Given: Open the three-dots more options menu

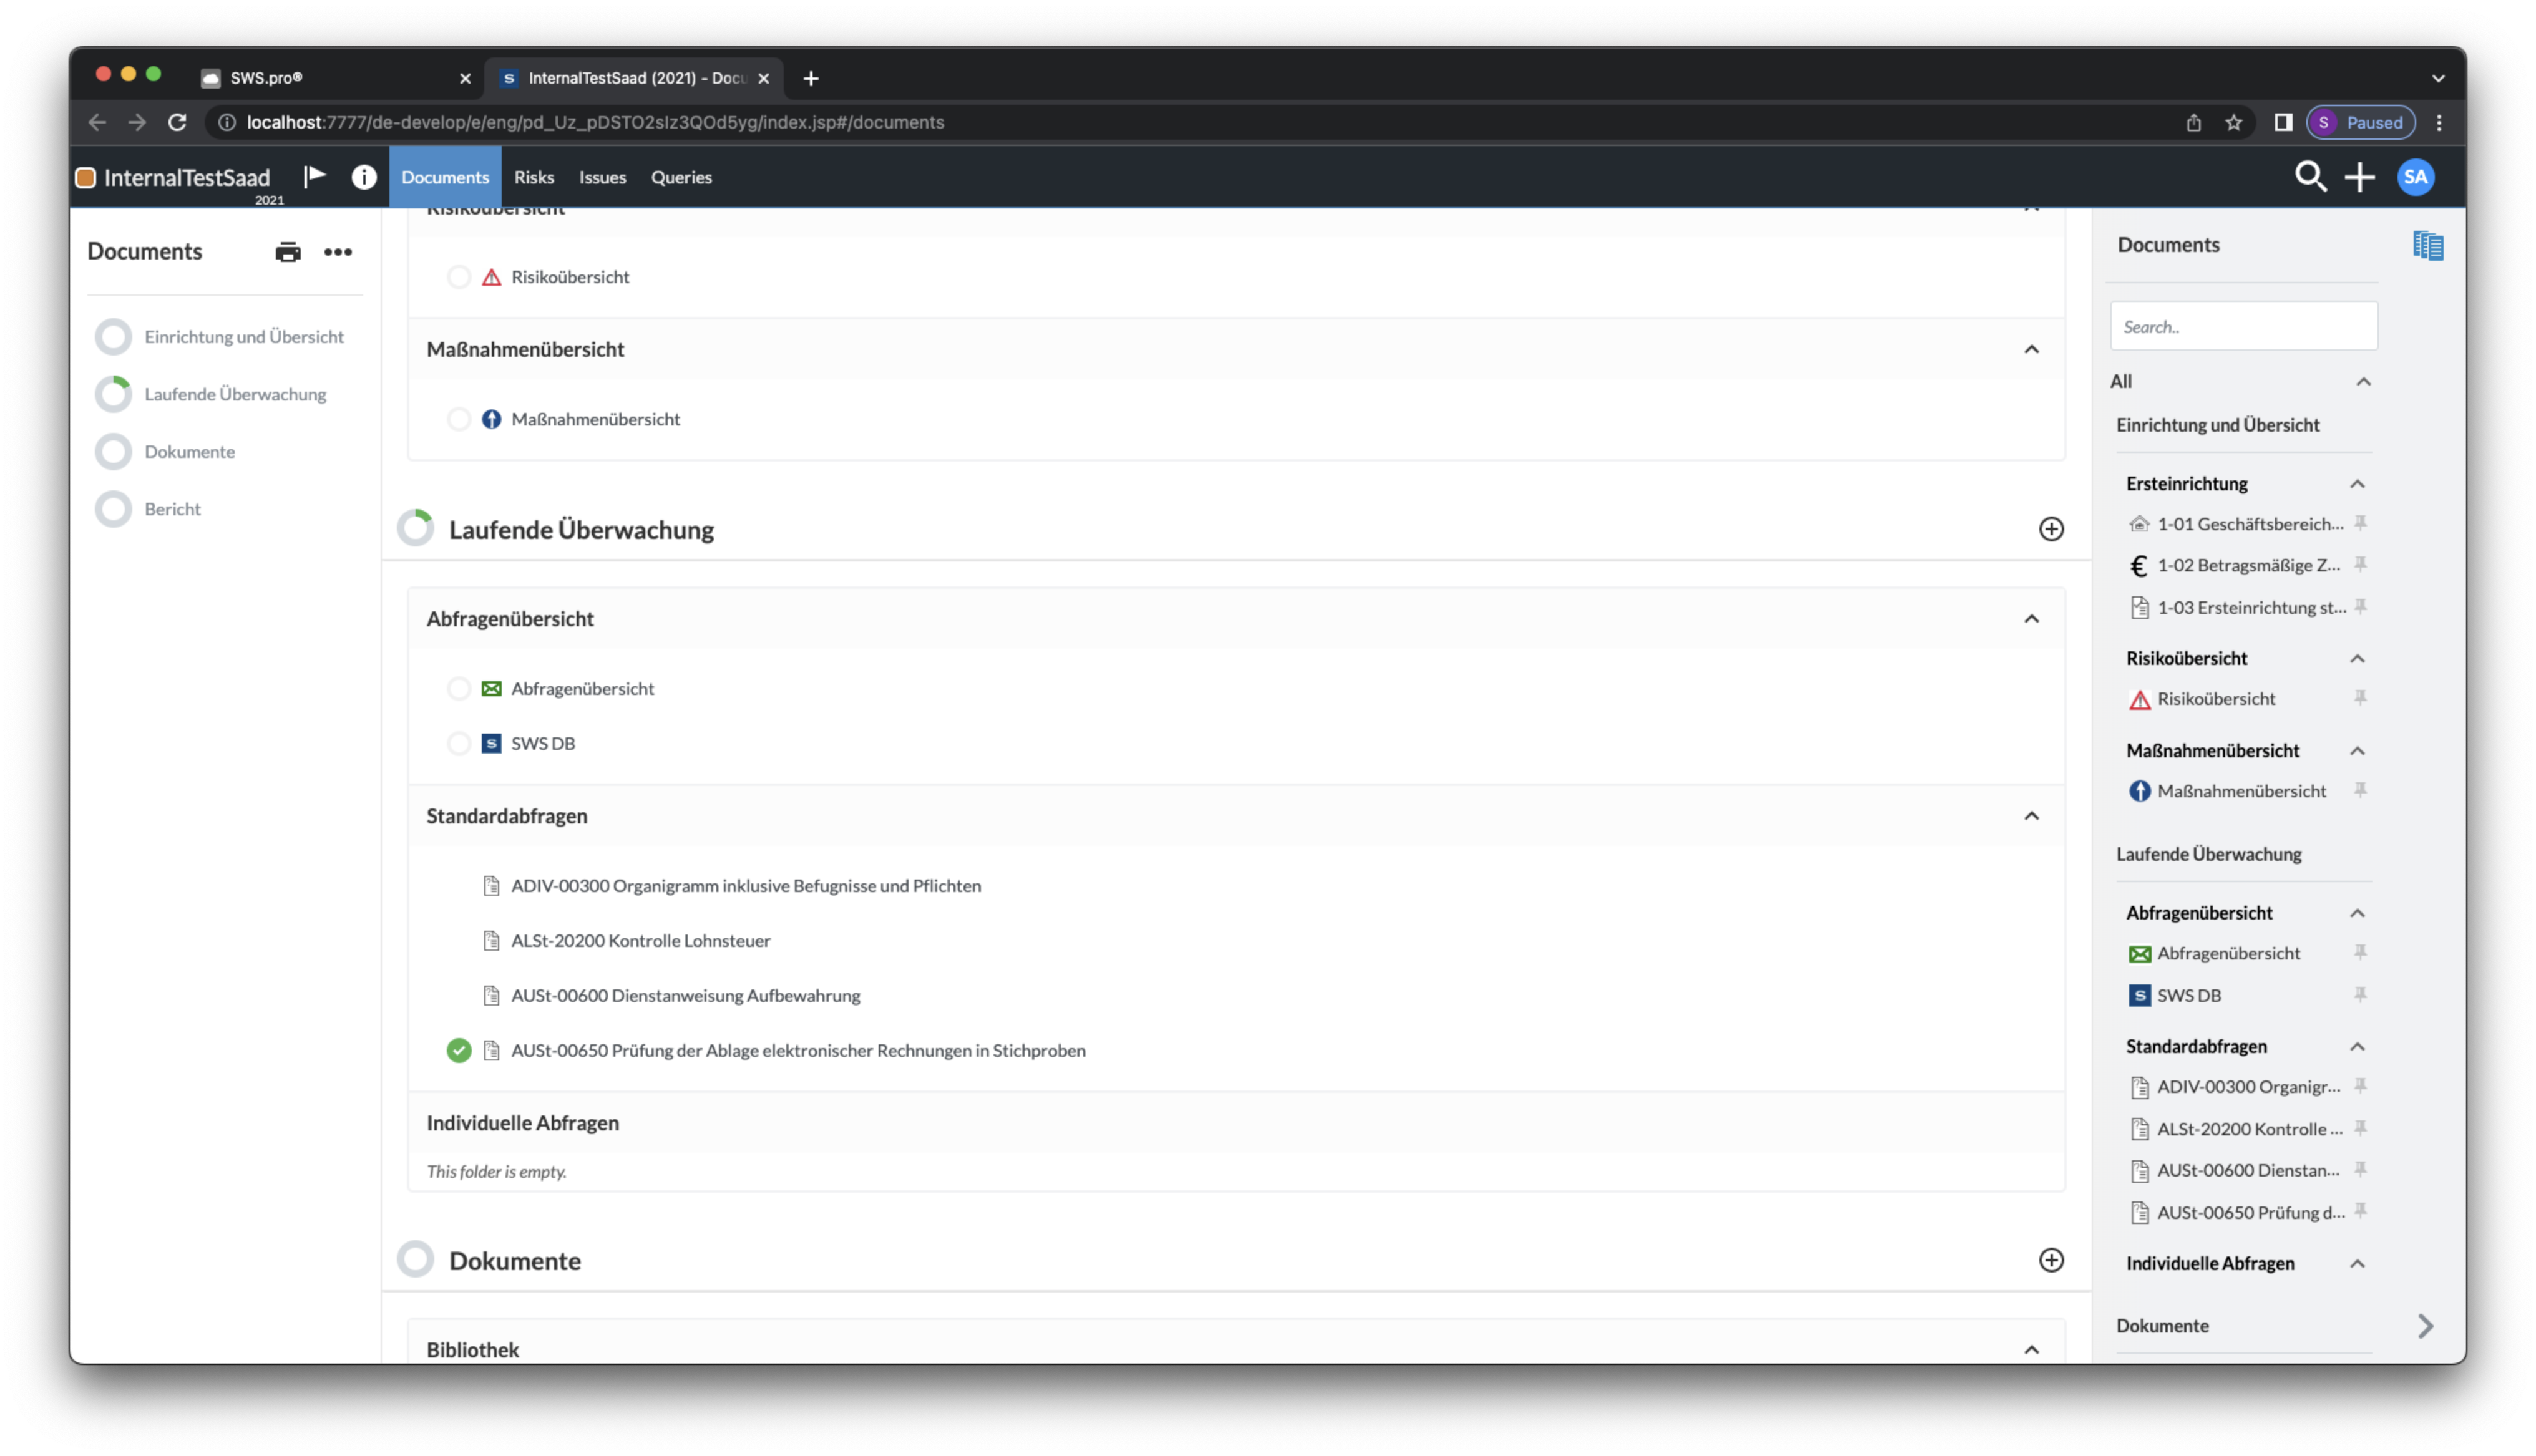Looking at the screenshot, I should point(338,252).
